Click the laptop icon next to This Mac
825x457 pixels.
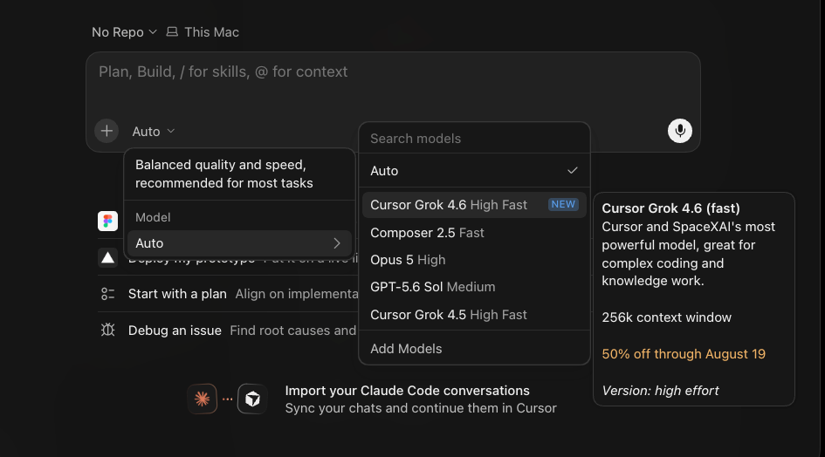[172, 32]
